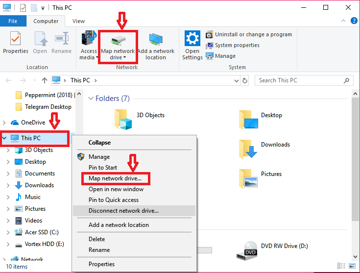
Task: Open Downloads folder icon in main pane
Action: coord(248,149)
